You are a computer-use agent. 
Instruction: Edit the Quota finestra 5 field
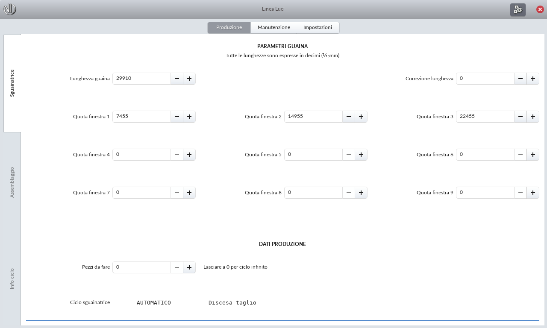point(314,155)
